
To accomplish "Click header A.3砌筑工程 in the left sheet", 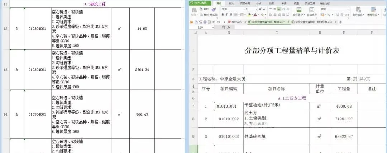I will coord(95,4).
